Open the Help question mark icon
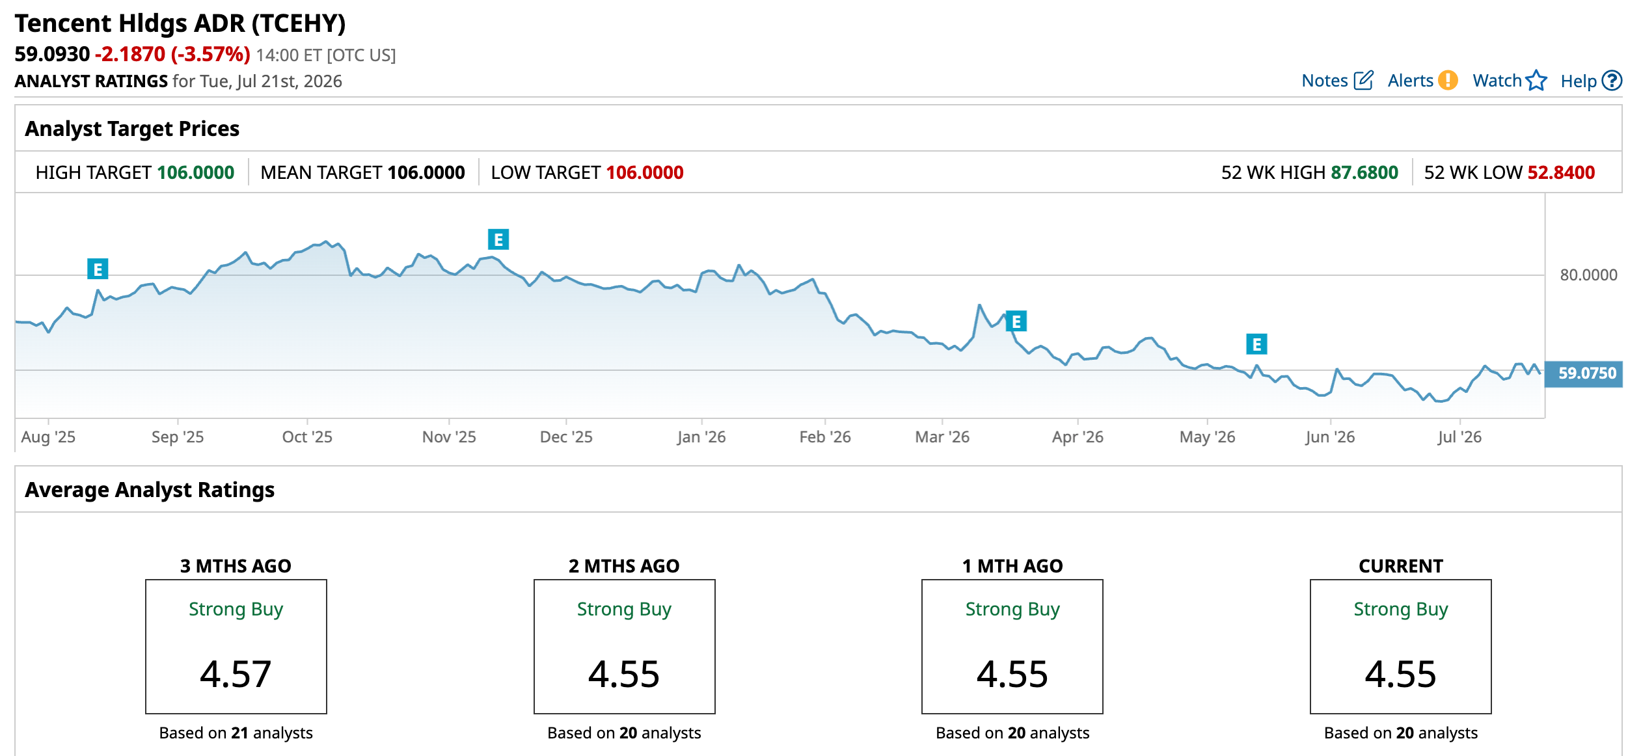Viewport: 1628px width, 756px height. coord(1612,81)
